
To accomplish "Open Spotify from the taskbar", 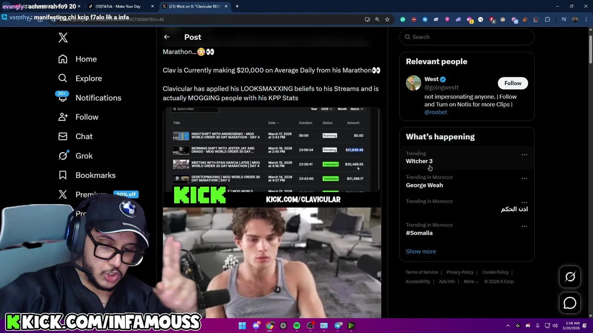I will 296,326.
